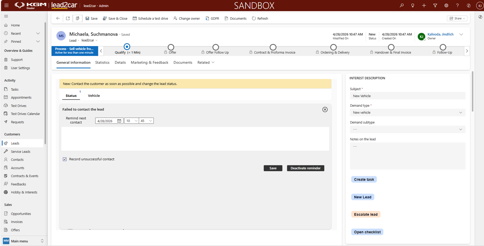Open the app launcher waffle grid
This screenshot has width=484, height=246.
[6, 5]
